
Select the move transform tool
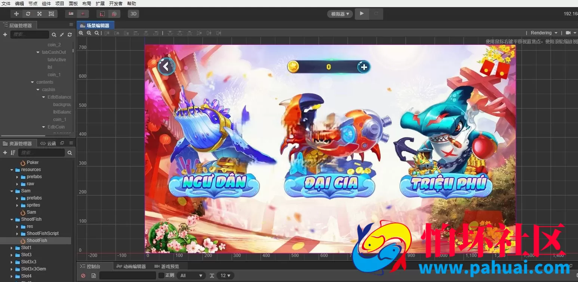[x=16, y=14]
